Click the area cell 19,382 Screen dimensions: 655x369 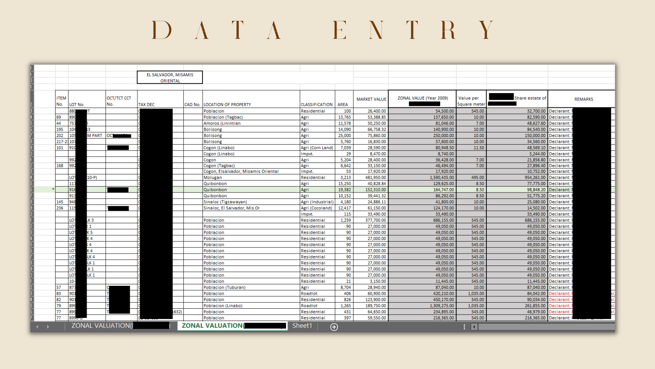tap(344, 190)
